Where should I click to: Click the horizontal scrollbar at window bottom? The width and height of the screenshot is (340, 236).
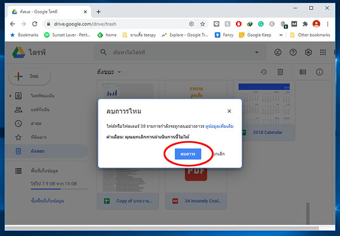coord(161,228)
